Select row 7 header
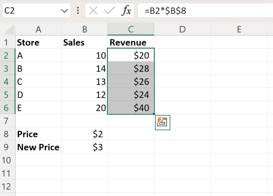This screenshot has height=196, width=273. (x=8, y=121)
